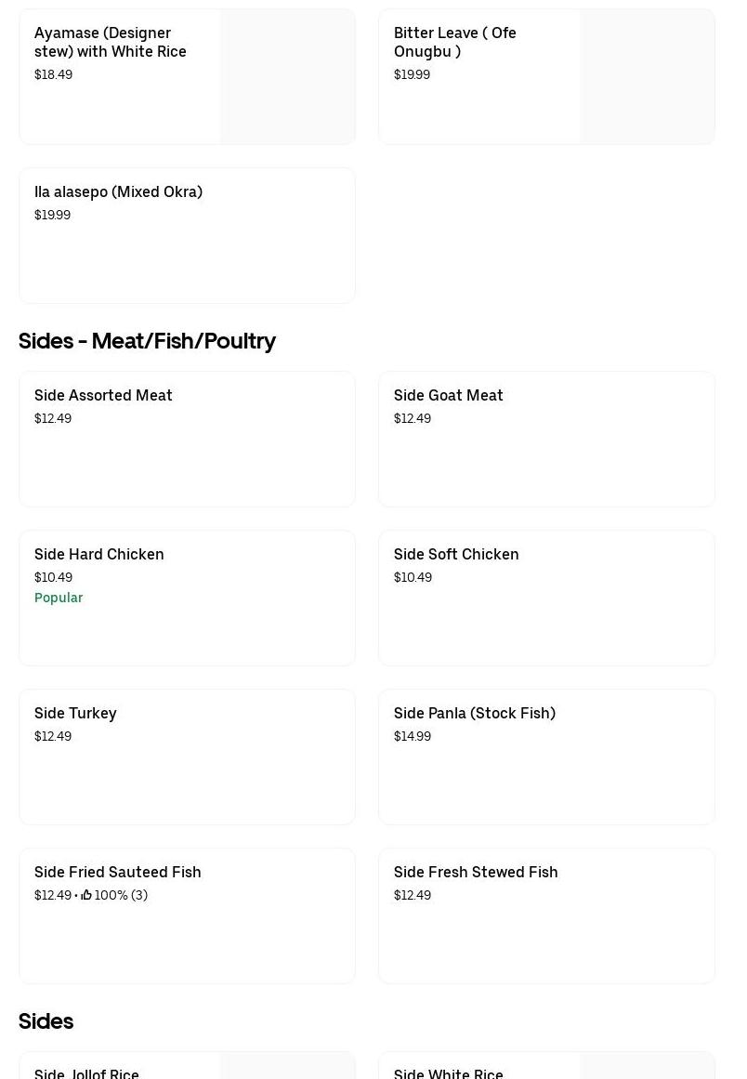Click the Sides - Meat/Fish/Poultry heading

point(147,341)
